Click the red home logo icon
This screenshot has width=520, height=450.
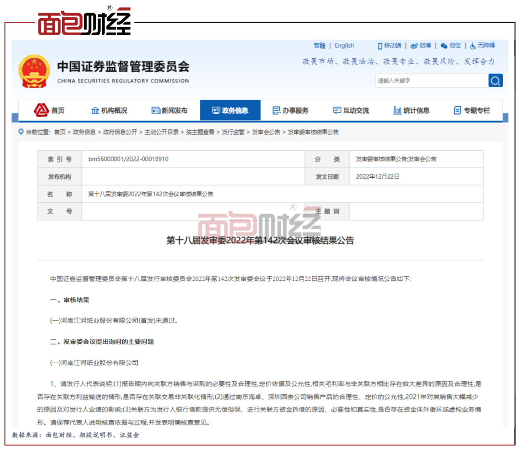click(41, 110)
